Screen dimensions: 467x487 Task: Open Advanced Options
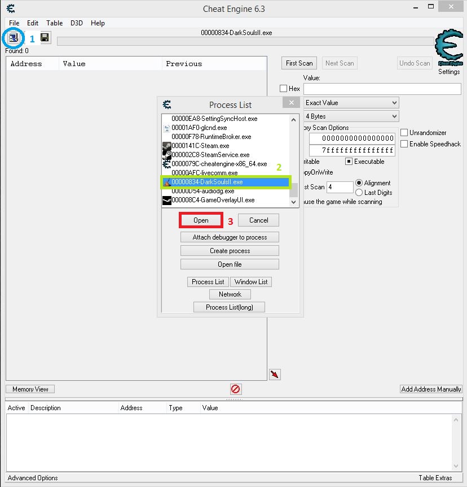pos(33,478)
